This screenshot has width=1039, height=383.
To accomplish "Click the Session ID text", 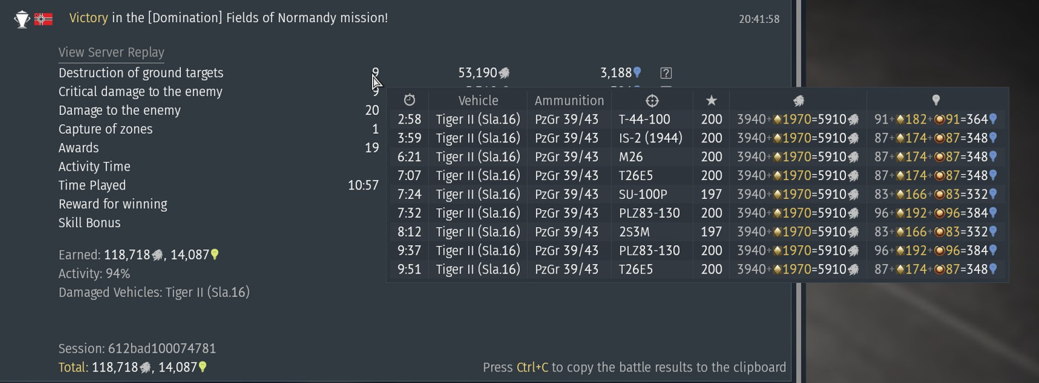I will 137,349.
